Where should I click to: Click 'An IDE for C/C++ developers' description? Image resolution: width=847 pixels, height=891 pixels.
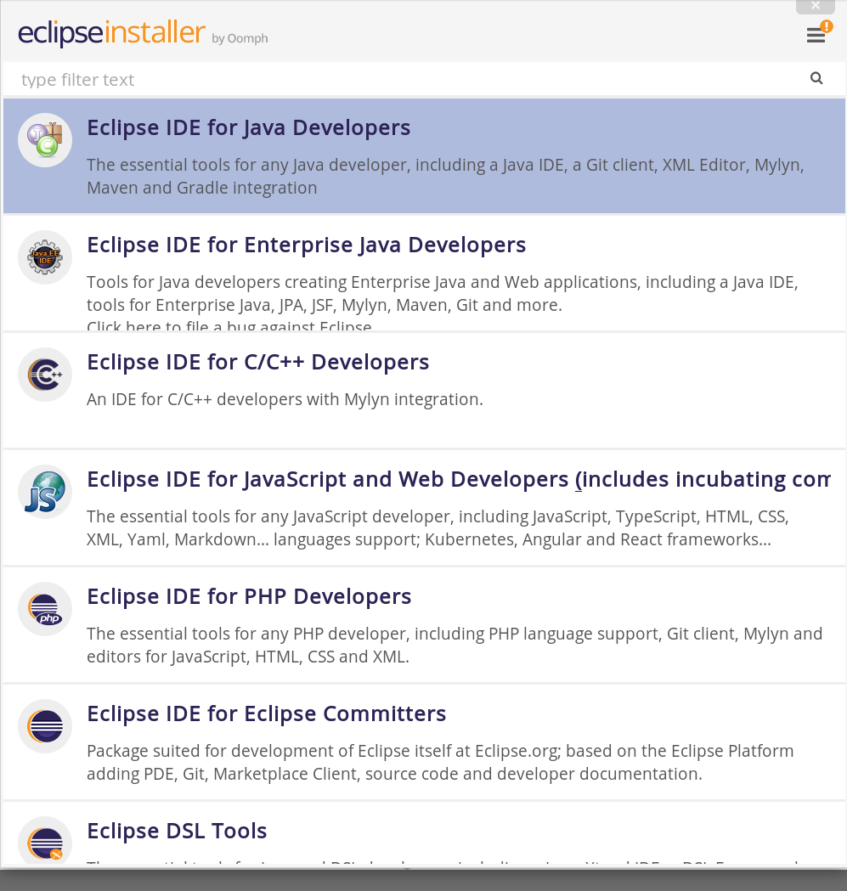click(285, 399)
